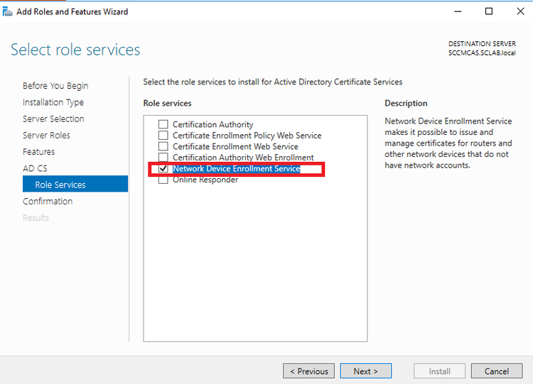Select AD CS in the navigation
Screen dimensions: 533x384
[x=35, y=168]
